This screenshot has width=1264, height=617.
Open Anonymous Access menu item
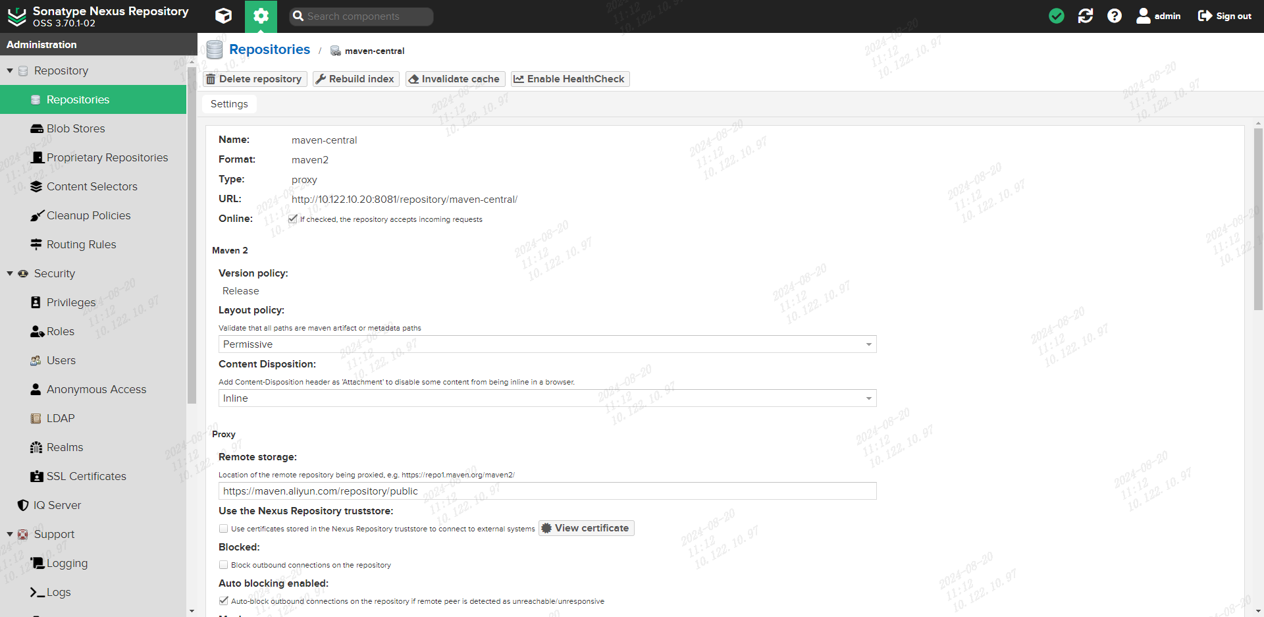point(93,389)
